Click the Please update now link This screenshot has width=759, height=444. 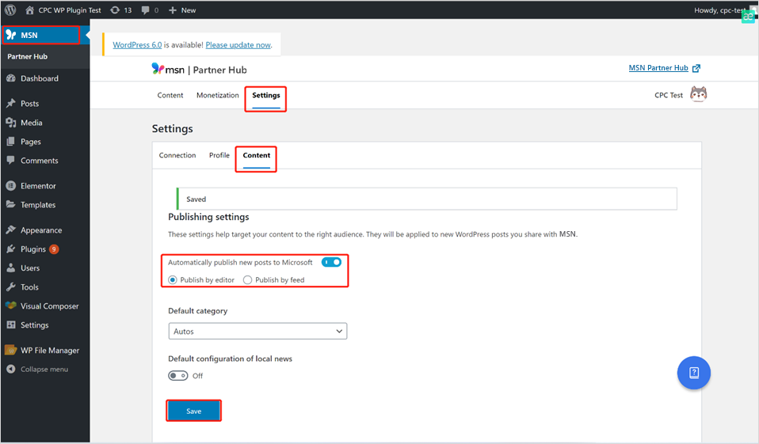pos(238,45)
